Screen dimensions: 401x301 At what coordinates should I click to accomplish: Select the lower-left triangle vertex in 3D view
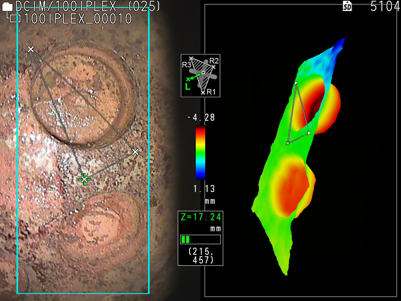tap(288, 143)
